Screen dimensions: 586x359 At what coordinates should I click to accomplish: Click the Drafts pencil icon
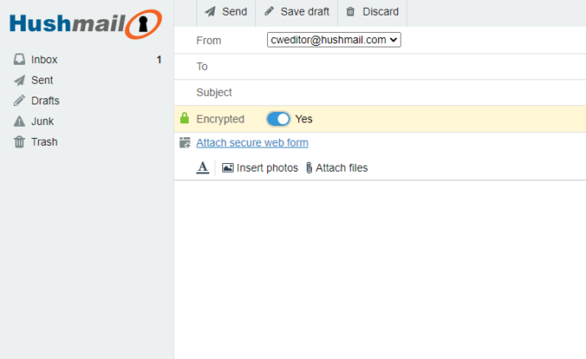point(19,101)
